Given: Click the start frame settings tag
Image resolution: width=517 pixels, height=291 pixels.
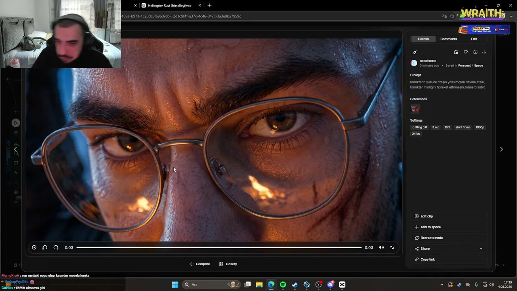Looking at the screenshot, I should [x=463, y=127].
